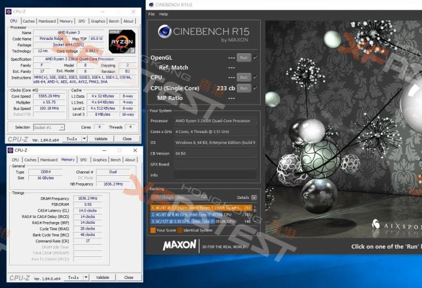Switch to Mainboard tab in lower CPU-Z window
Image resolution: width=422 pixels, height=288 pixels.
click(49, 160)
